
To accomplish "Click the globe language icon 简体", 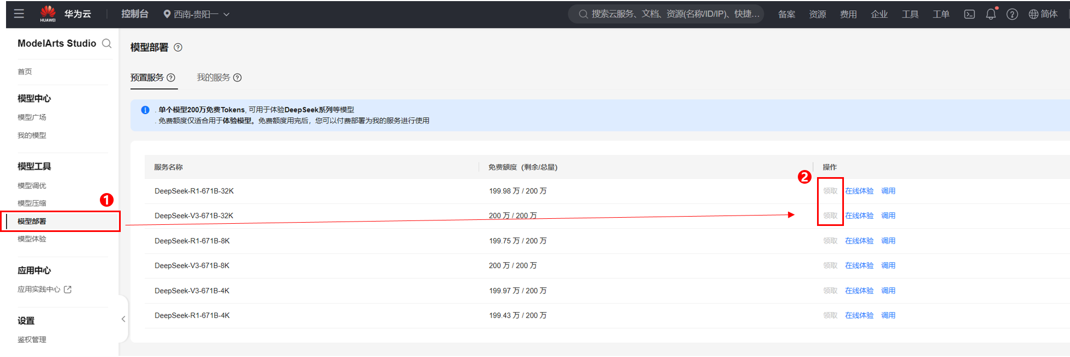I will coord(1043,14).
